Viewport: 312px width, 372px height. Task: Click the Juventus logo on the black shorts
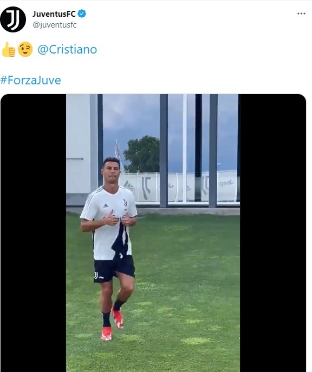(96, 275)
